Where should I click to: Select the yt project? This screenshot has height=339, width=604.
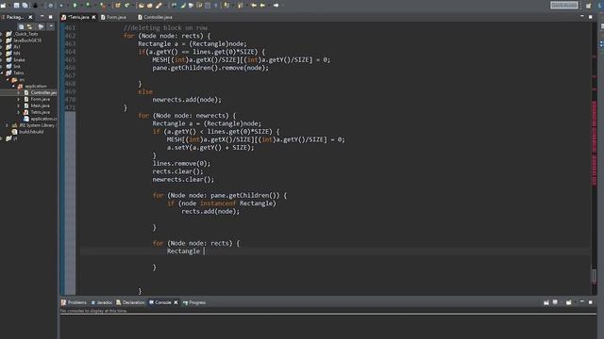coord(15,138)
